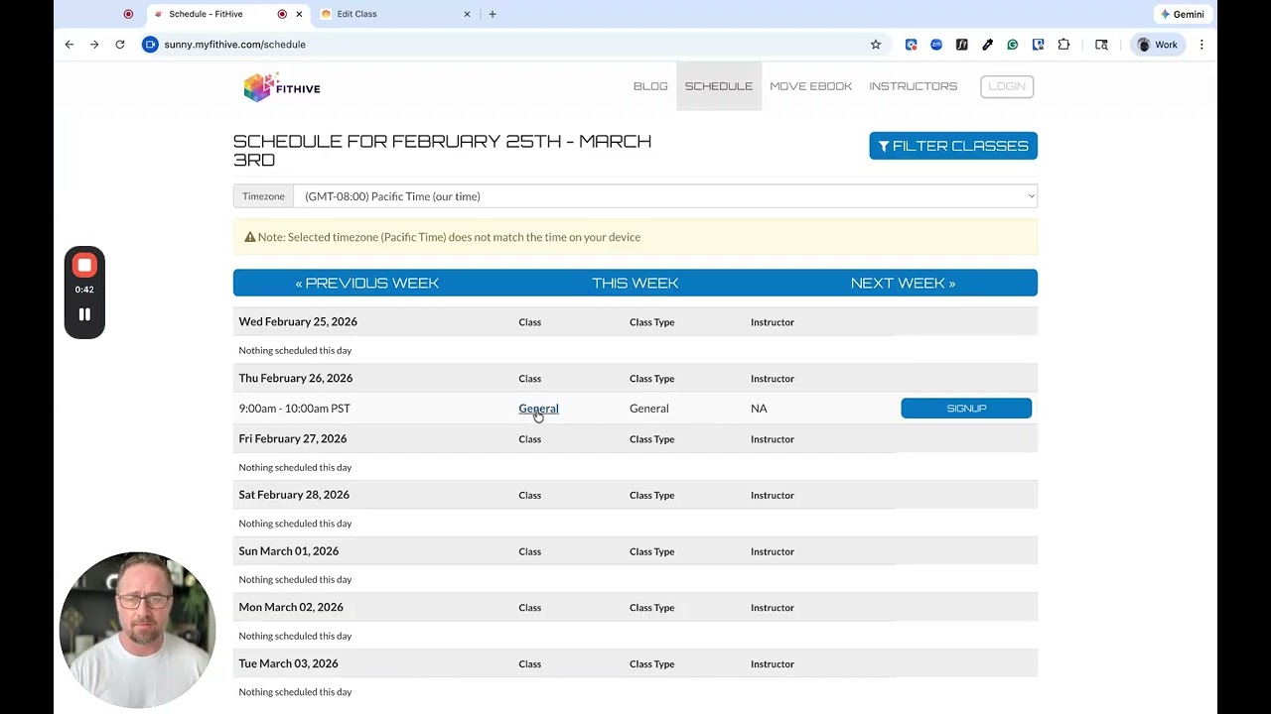Pause the screen recording
This screenshot has height=714, width=1271.
pyautogui.click(x=84, y=314)
